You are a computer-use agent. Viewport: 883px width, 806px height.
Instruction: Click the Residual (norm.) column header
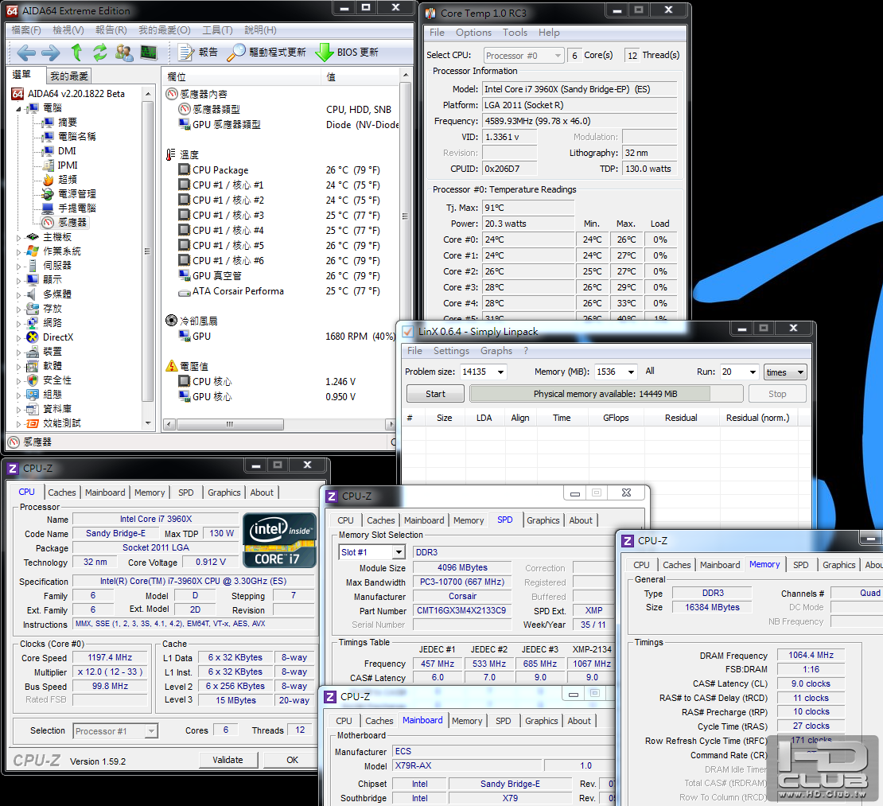click(x=758, y=418)
